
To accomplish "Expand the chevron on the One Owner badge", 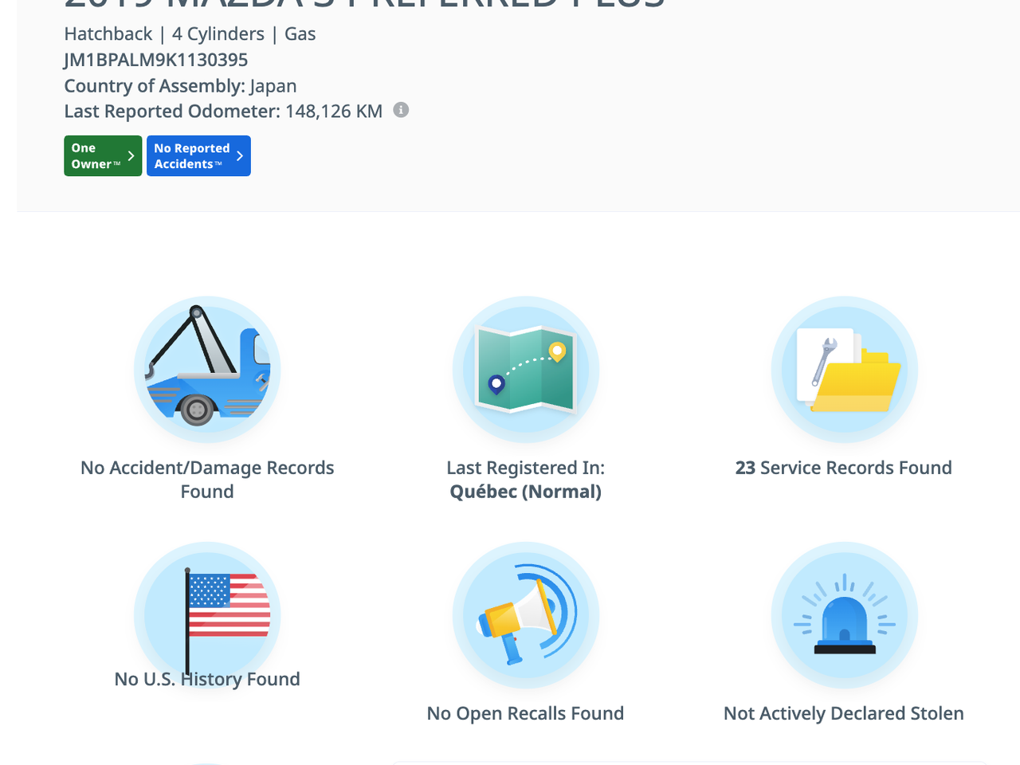I will click(131, 156).
